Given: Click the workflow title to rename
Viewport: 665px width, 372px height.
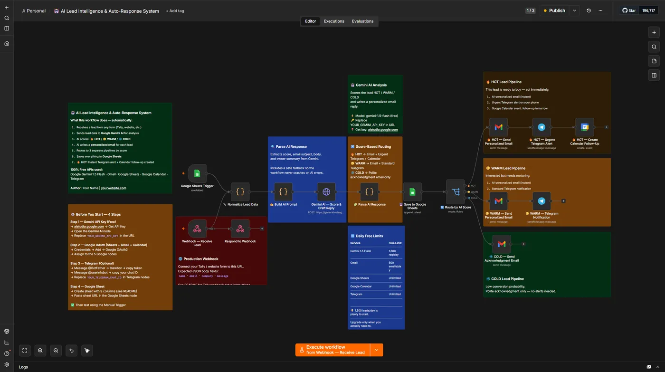Looking at the screenshot, I should pos(110,11).
